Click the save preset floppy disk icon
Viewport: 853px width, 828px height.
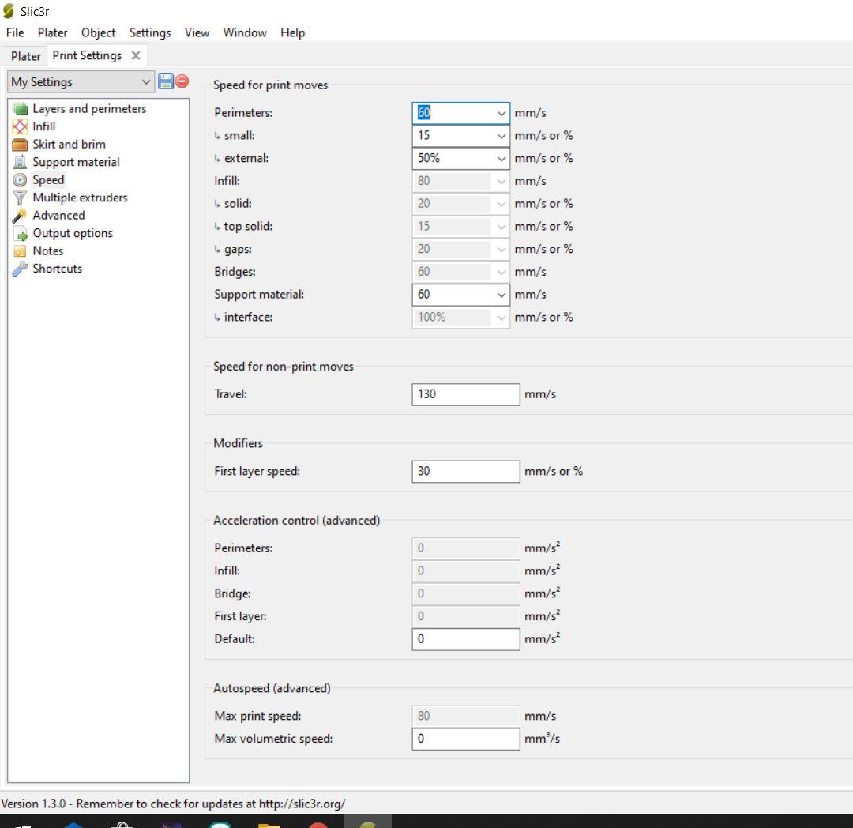pyautogui.click(x=166, y=81)
